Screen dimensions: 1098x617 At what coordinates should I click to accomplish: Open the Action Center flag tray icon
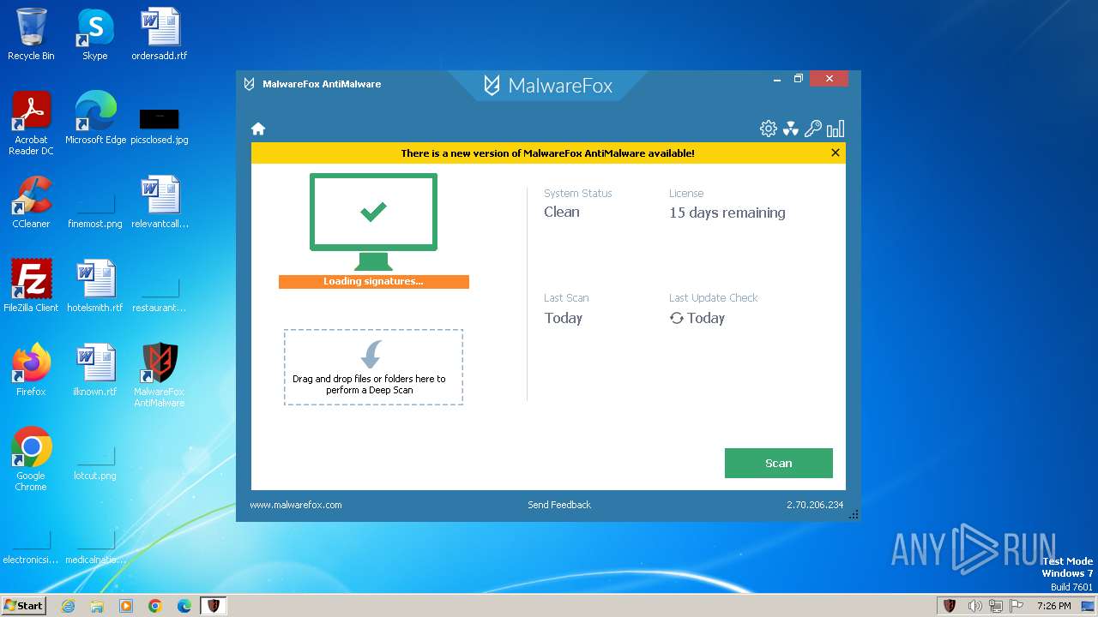[1017, 606]
